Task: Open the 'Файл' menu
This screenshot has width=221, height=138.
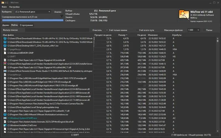Action: point(4,7)
